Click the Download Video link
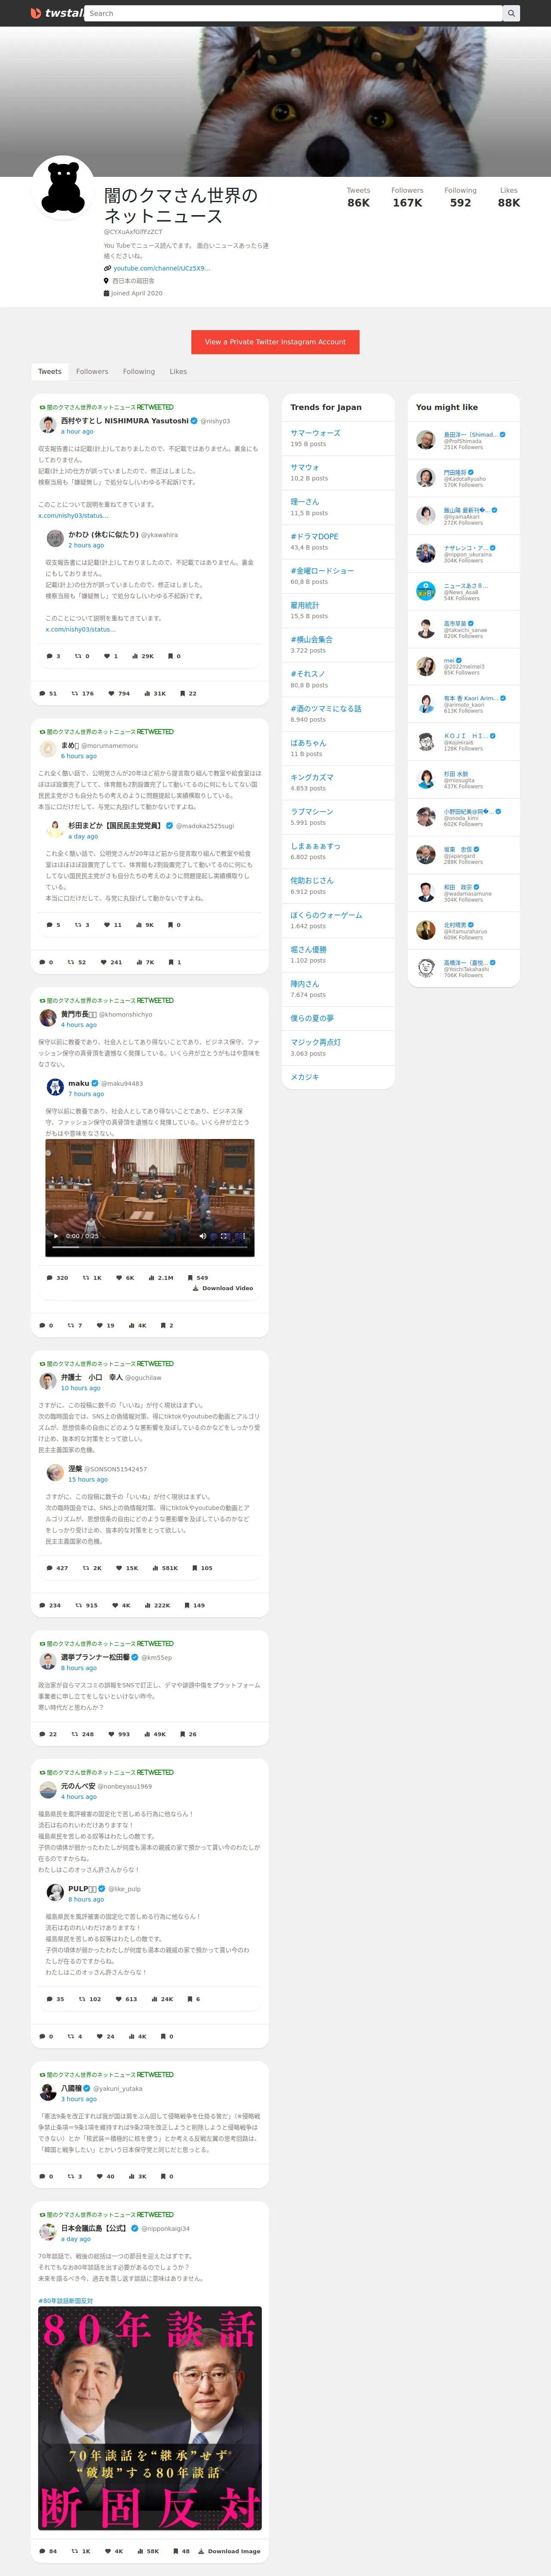 click(x=223, y=1288)
